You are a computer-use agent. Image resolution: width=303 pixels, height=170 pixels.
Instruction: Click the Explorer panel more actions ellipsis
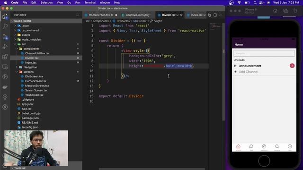click(78, 15)
